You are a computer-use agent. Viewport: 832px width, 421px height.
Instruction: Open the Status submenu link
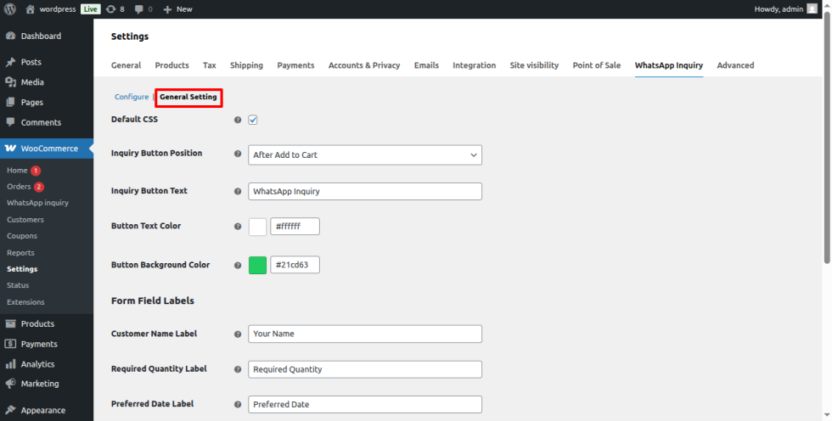coord(18,285)
